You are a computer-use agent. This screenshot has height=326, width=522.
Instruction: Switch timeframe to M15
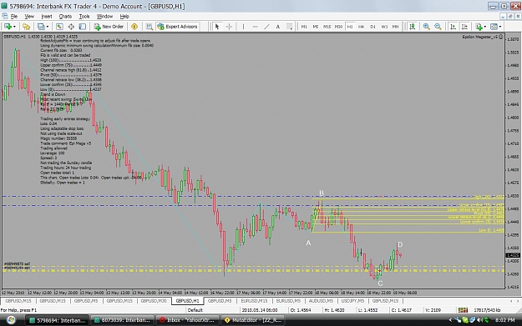(x=327, y=27)
